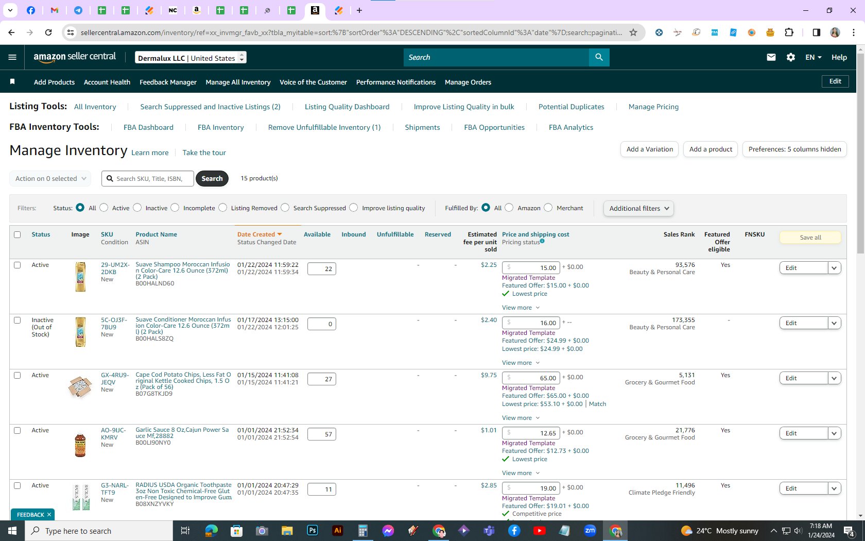The width and height of the screenshot is (865, 541).
Task: Filter by Fulfilled By Merchant
Action: [548, 208]
